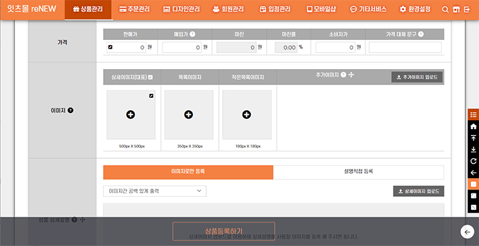The width and height of the screenshot is (479, 246).
Task: Click the 마진율 0.00 field
Action: (286, 47)
